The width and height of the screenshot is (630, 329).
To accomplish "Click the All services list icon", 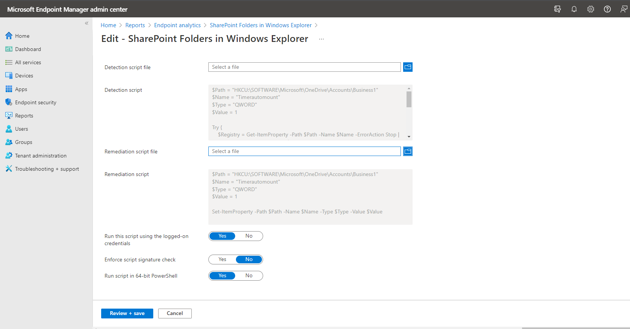I will point(9,62).
